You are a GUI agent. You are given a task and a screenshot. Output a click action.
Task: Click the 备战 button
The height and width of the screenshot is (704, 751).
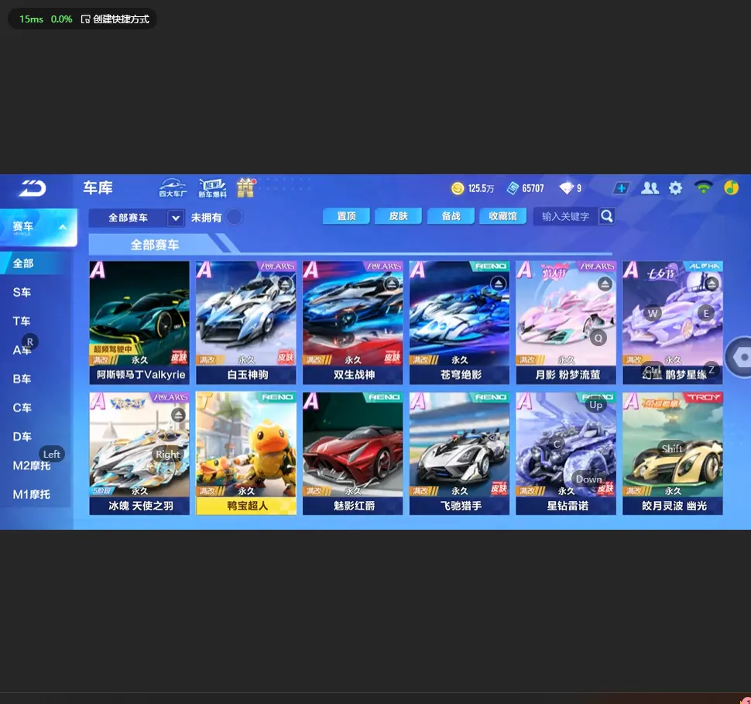coord(451,216)
